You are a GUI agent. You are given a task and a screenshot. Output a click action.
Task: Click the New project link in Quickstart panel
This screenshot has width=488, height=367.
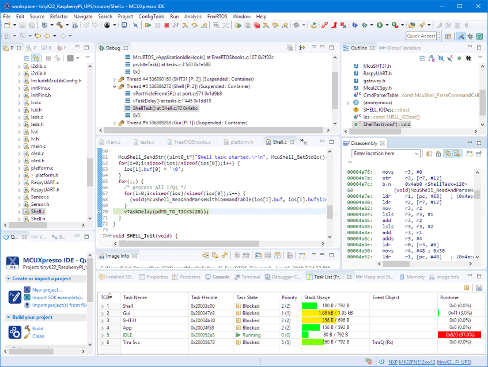pos(47,290)
